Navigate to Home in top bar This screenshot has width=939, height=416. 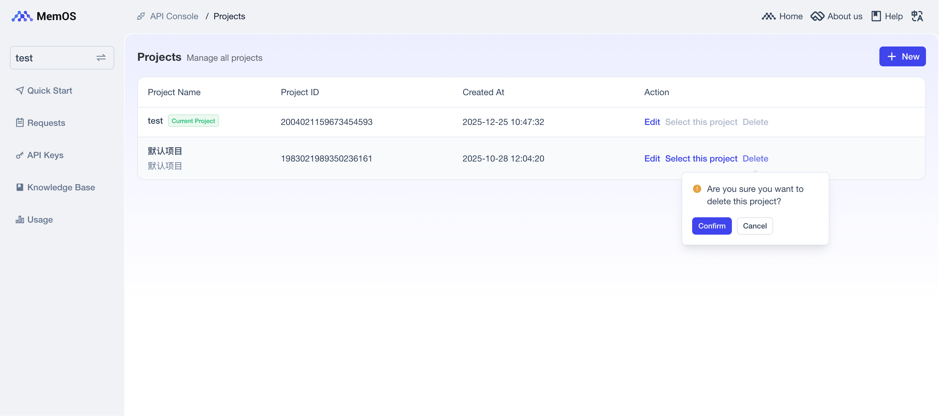click(x=782, y=16)
